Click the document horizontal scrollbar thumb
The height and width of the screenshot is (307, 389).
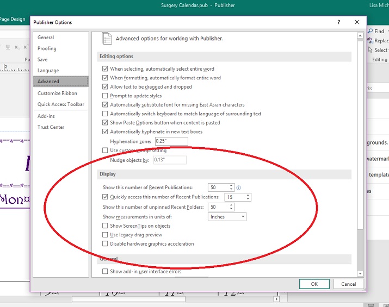128,299
